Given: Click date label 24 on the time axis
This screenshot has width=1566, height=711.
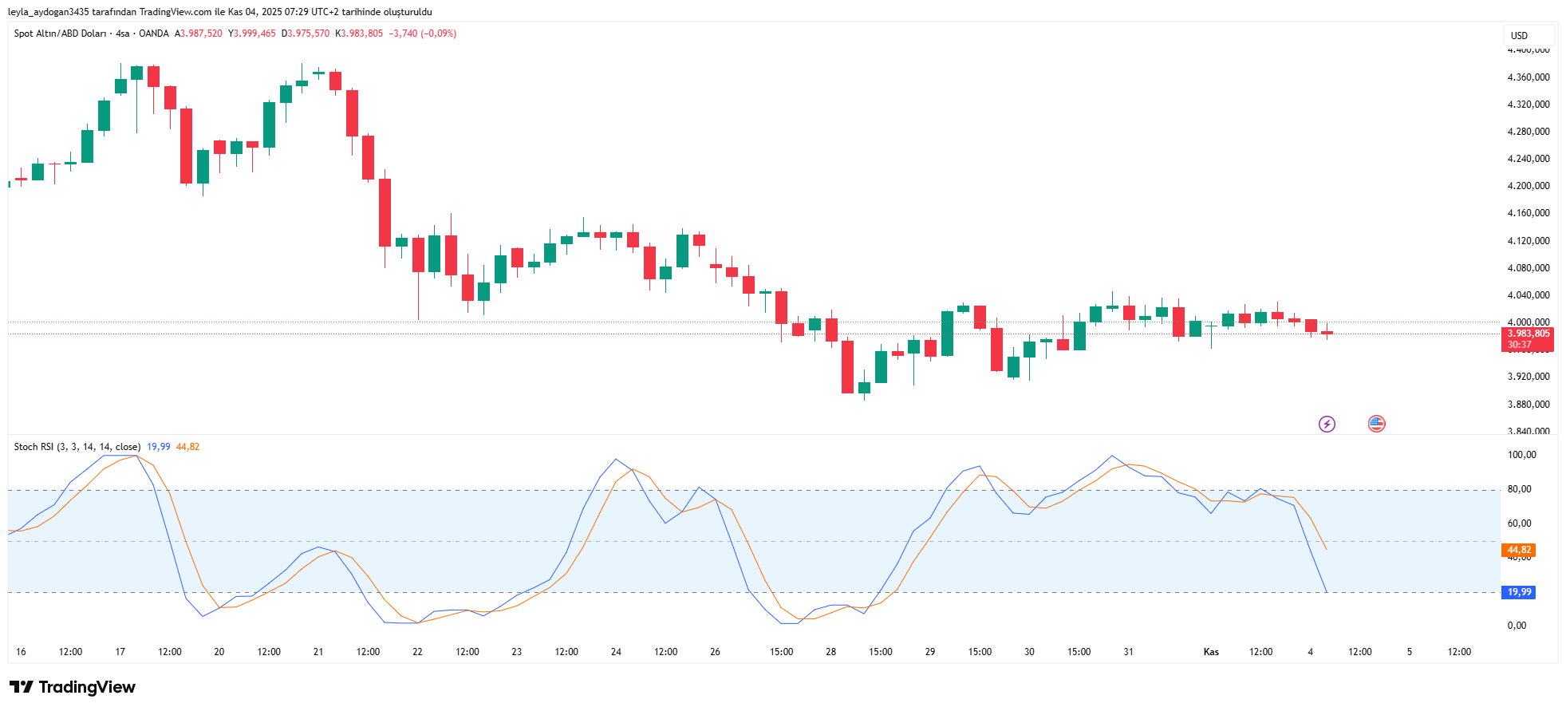Looking at the screenshot, I should [616, 652].
